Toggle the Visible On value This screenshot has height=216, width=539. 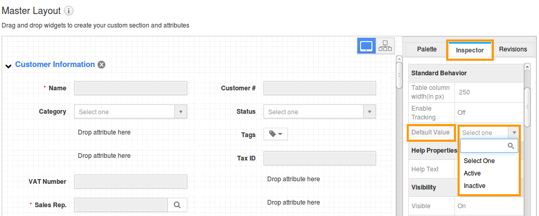point(461,206)
